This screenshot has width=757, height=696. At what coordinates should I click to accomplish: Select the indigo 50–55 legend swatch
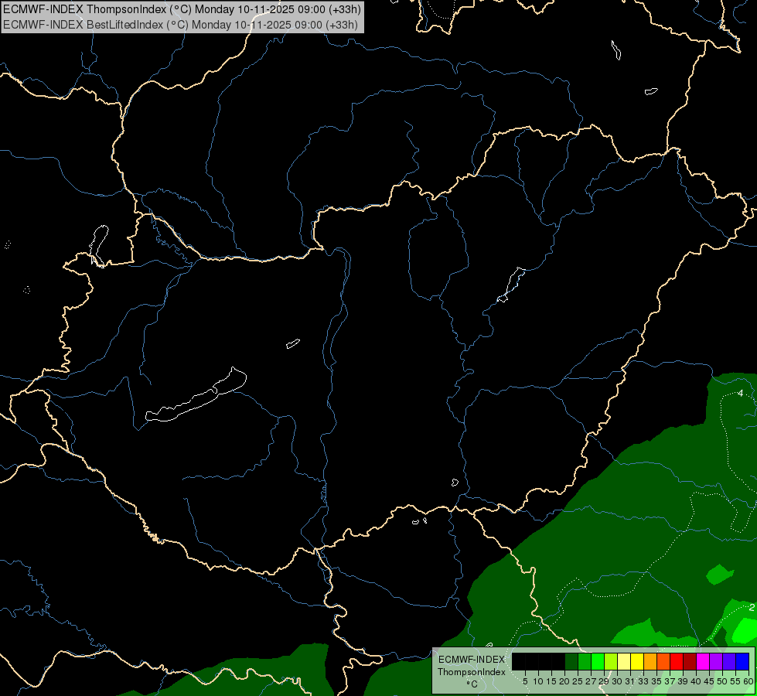tap(729, 661)
